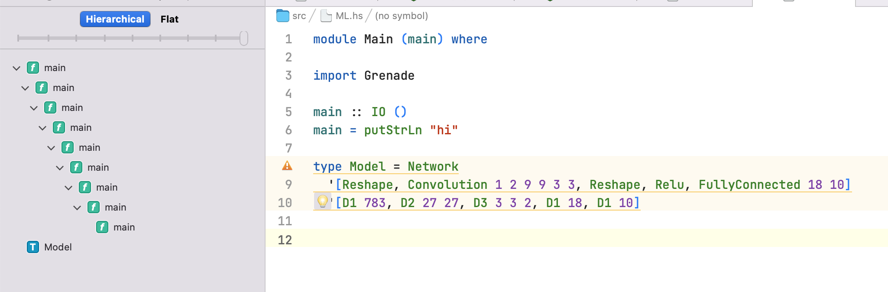888x292 pixels.
Task: Click the src folder icon in breadcrumb
Action: coord(283,16)
